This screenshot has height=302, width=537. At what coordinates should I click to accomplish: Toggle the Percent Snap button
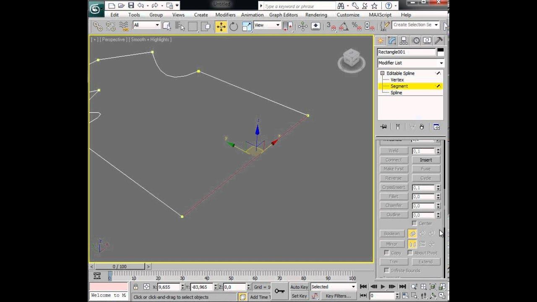click(357, 26)
